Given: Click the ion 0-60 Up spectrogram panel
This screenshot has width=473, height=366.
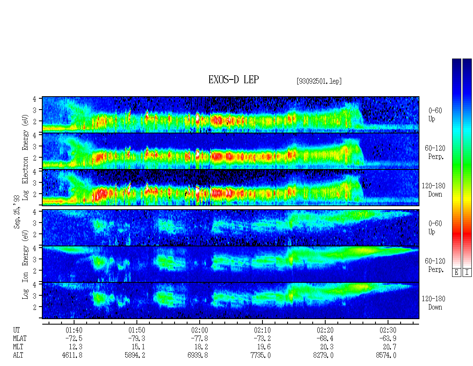Looking at the screenshot, I should [231, 228].
